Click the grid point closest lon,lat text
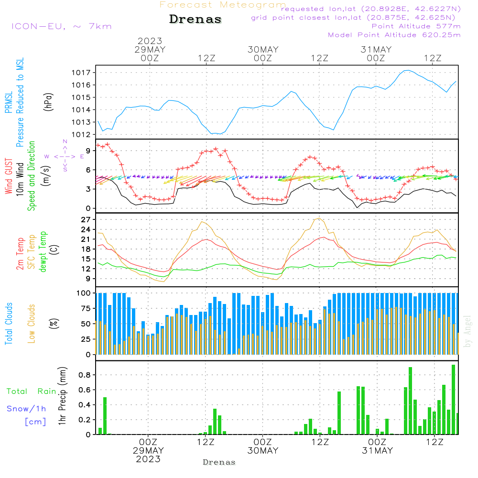Image resolution: width=478 pixels, height=478 pixels. click(356, 18)
